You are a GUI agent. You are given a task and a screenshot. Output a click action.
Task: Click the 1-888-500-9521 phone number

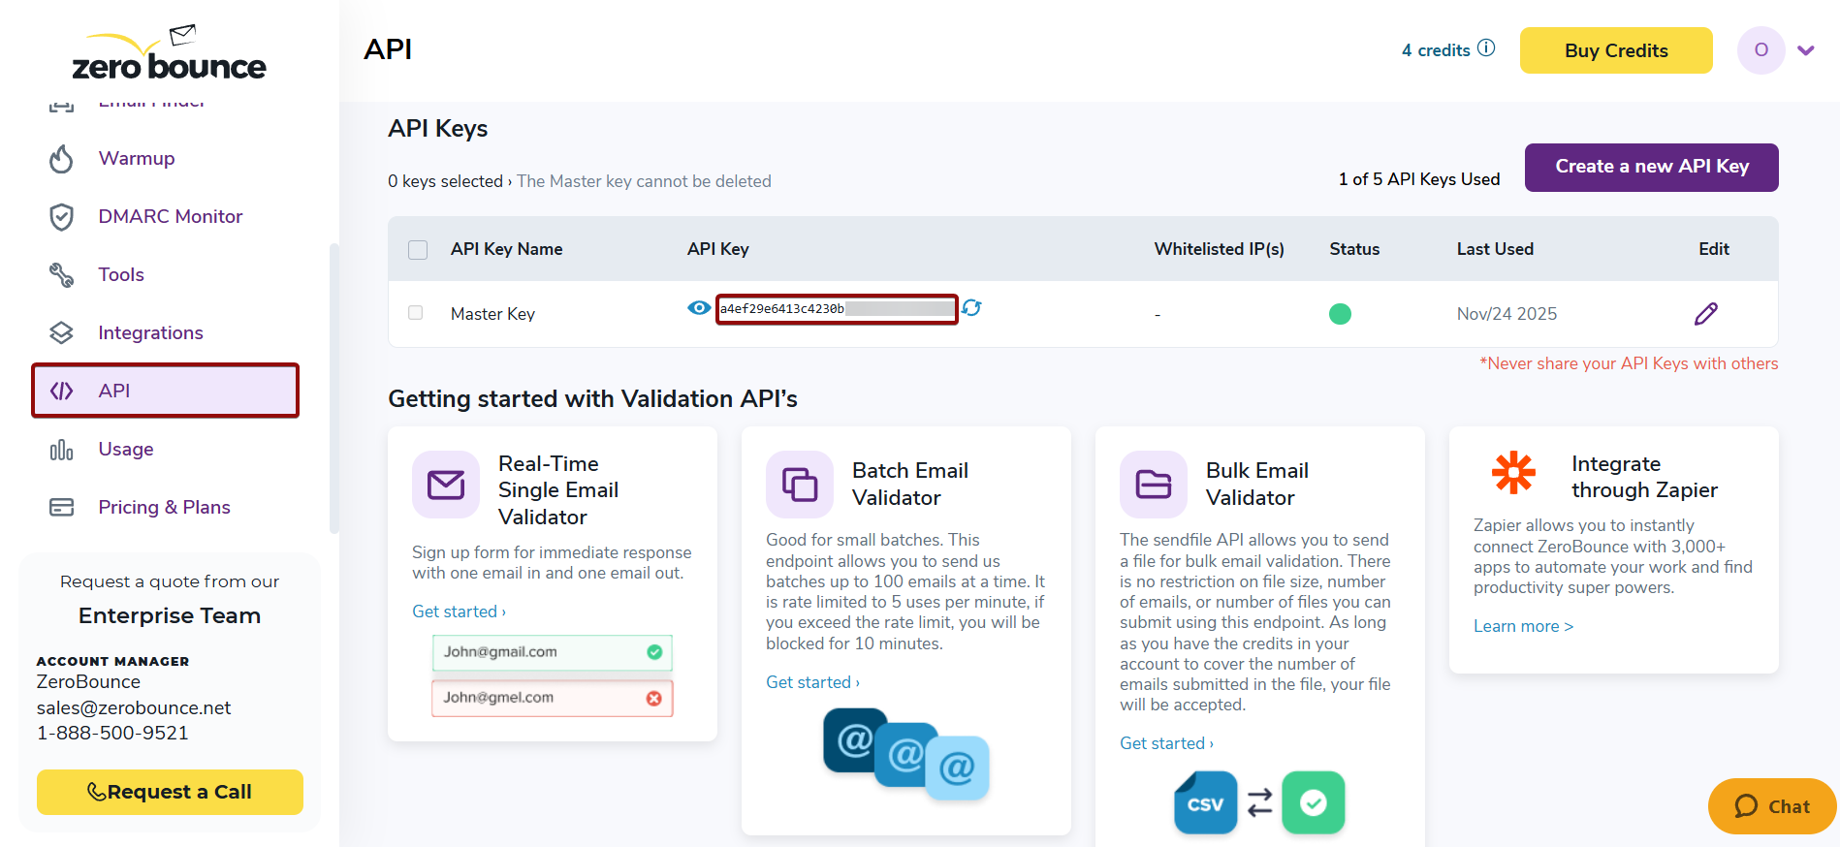tap(112, 733)
